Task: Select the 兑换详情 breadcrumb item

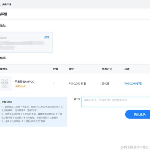Action: click(x=7, y=4)
